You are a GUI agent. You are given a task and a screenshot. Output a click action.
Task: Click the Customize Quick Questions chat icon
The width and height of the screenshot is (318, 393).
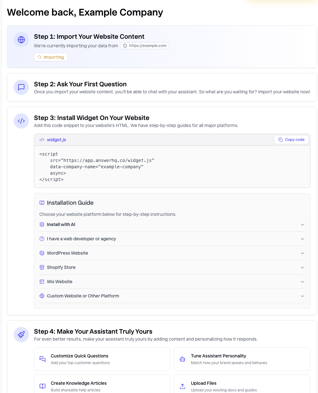point(43,359)
